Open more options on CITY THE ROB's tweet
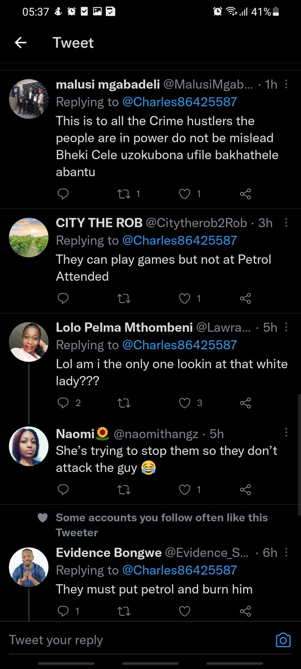The image size is (301, 669). click(286, 223)
